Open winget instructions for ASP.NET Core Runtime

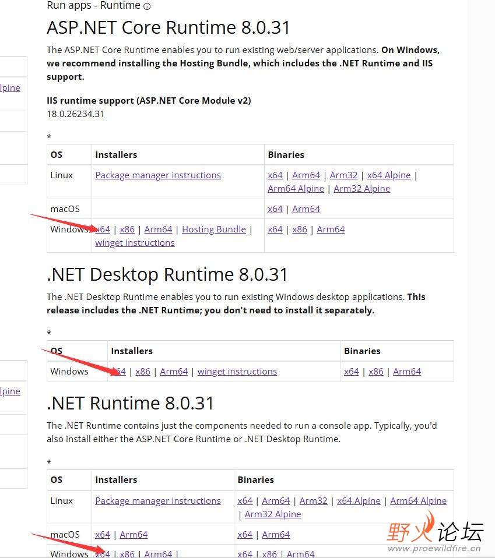[135, 243]
